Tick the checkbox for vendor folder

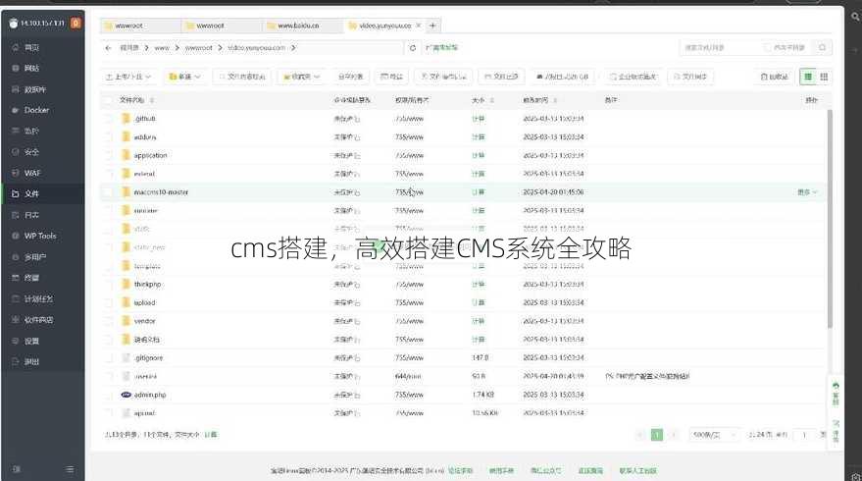tap(108, 321)
